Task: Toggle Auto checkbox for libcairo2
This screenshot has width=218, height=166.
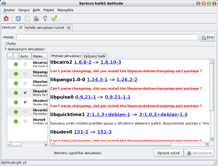Action: (25, 64)
